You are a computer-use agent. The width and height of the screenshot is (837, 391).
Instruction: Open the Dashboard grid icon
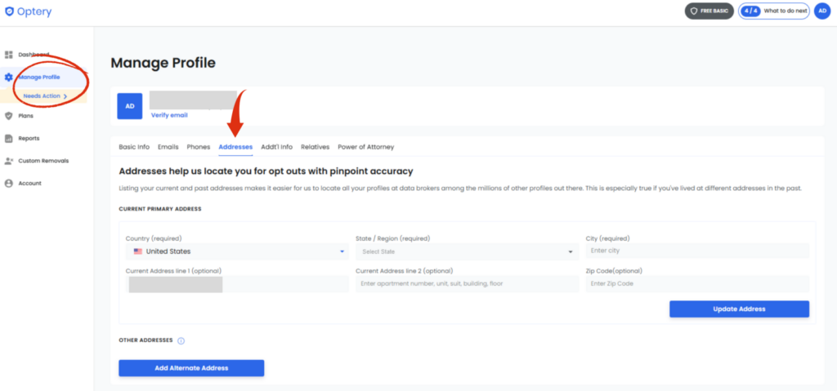click(8, 55)
